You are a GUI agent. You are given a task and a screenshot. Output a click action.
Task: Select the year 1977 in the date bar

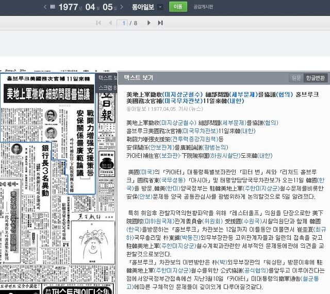click(68, 7)
